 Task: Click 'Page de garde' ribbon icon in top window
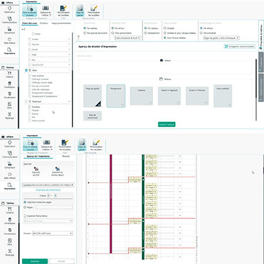tap(80, 11)
